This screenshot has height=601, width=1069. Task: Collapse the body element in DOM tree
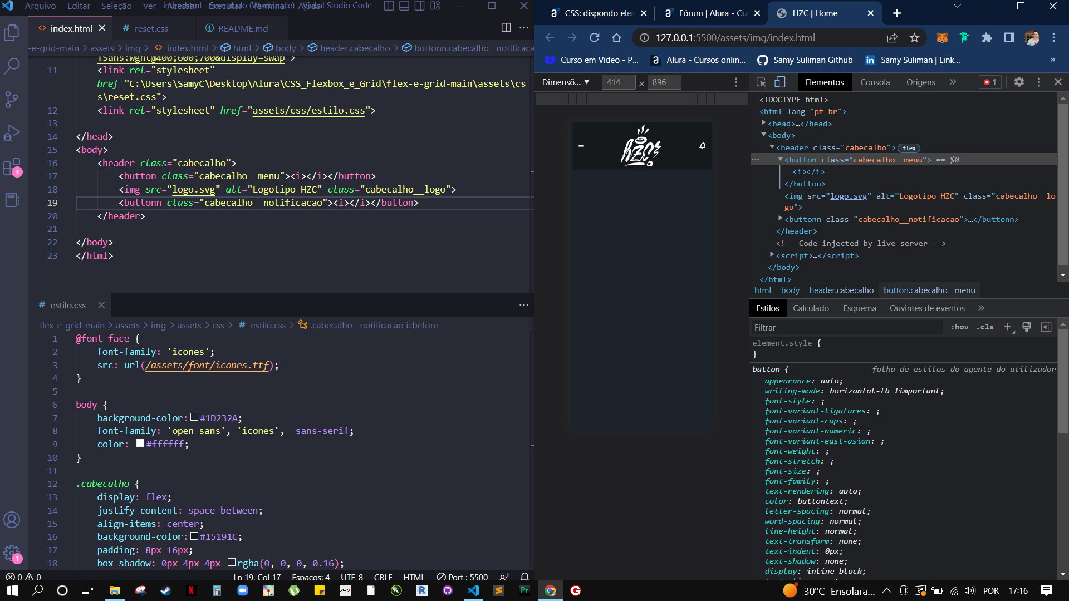[x=764, y=135]
